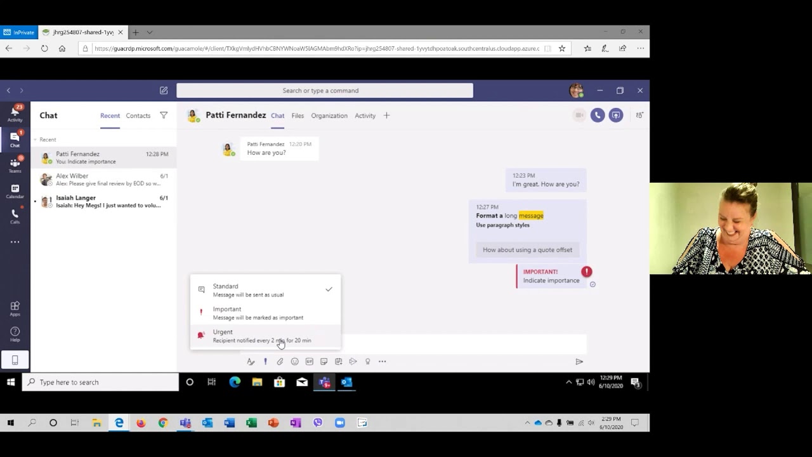This screenshot has width=812, height=457.
Task: Select Standard delivery option
Action: (265, 290)
